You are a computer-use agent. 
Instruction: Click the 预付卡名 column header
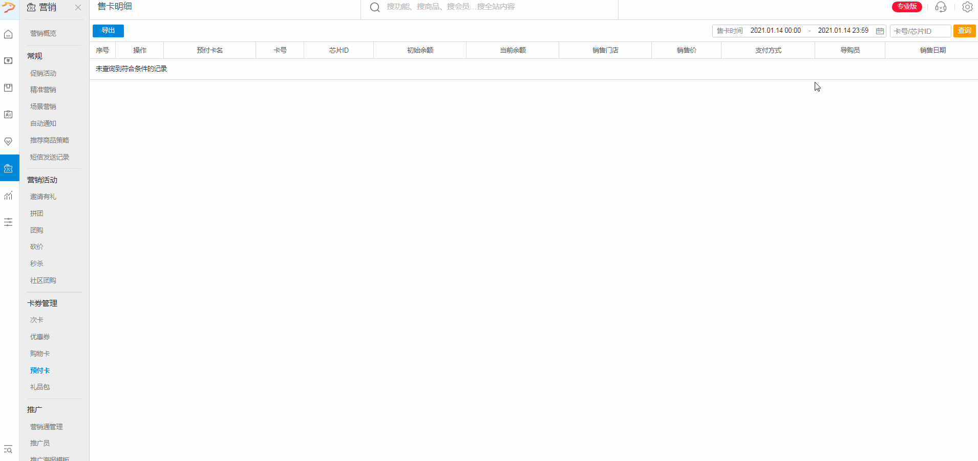(x=210, y=50)
